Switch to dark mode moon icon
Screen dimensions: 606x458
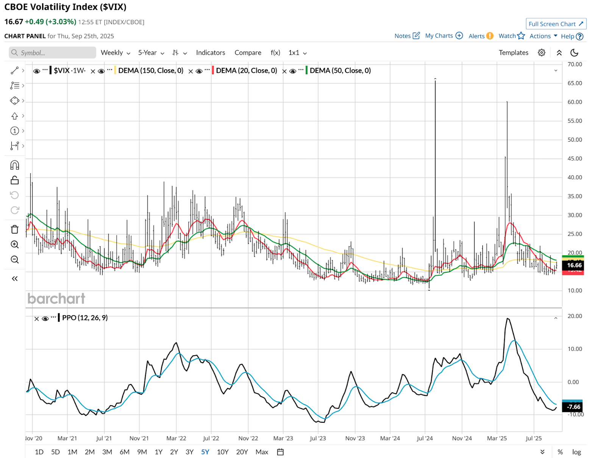point(574,53)
